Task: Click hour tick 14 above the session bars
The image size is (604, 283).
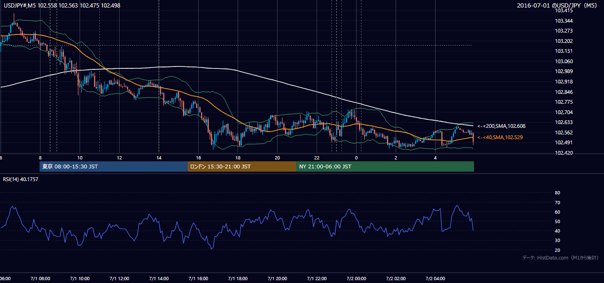Action: coord(159,158)
